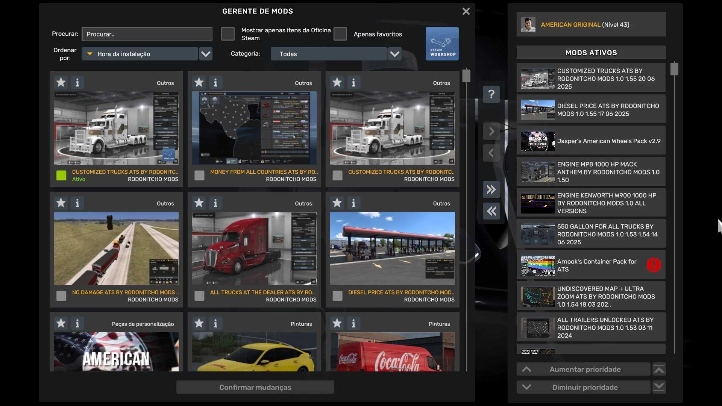This screenshot has height=406, width=722.
Task: Click the remove all mods left double-arrow
Action: pos(491,211)
